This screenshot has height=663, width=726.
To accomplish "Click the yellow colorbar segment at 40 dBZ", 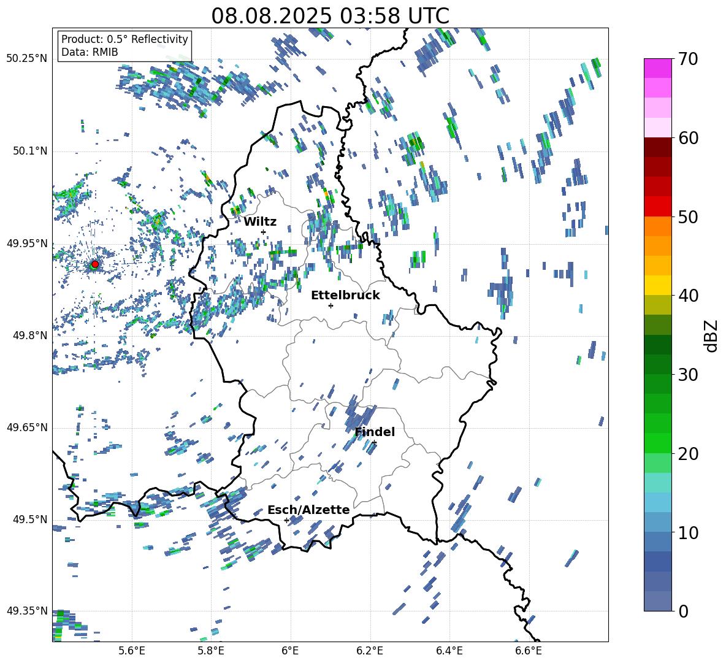I will [657, 285].
